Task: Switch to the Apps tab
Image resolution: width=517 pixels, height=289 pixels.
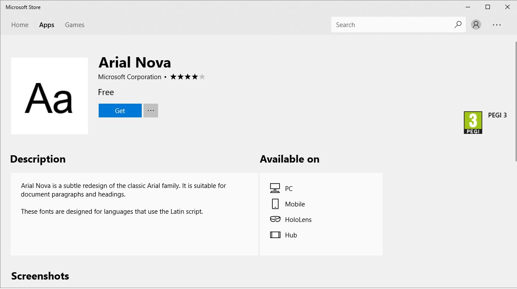Action: point(47,25)
